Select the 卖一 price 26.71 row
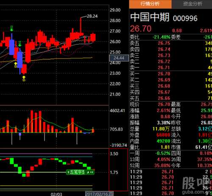This screenshot has height=196, width=212. (x=170, y=68)
